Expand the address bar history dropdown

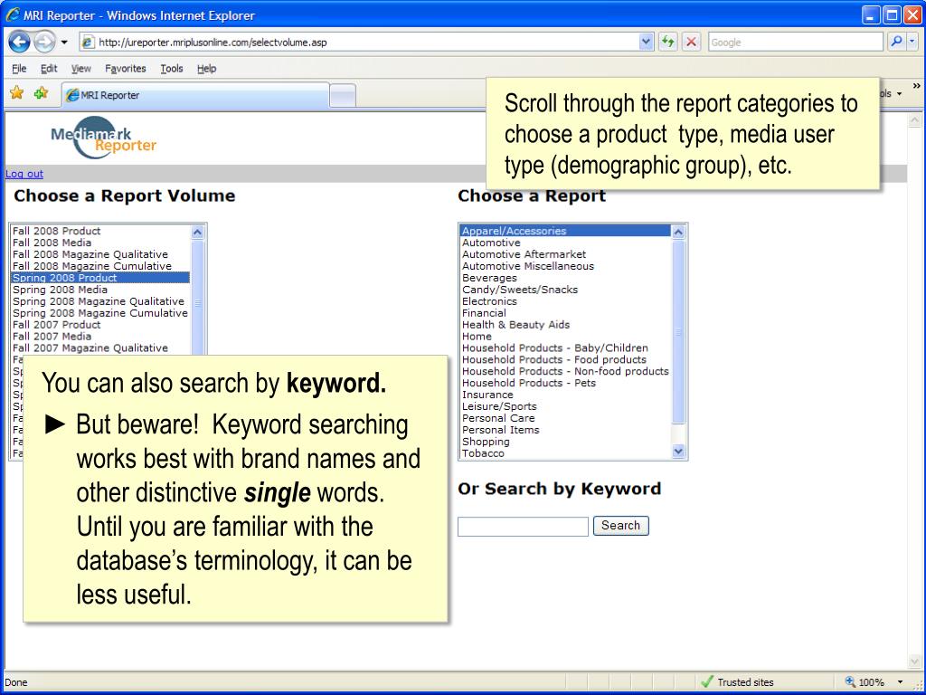pyautogui.click(x=646, y=42)
